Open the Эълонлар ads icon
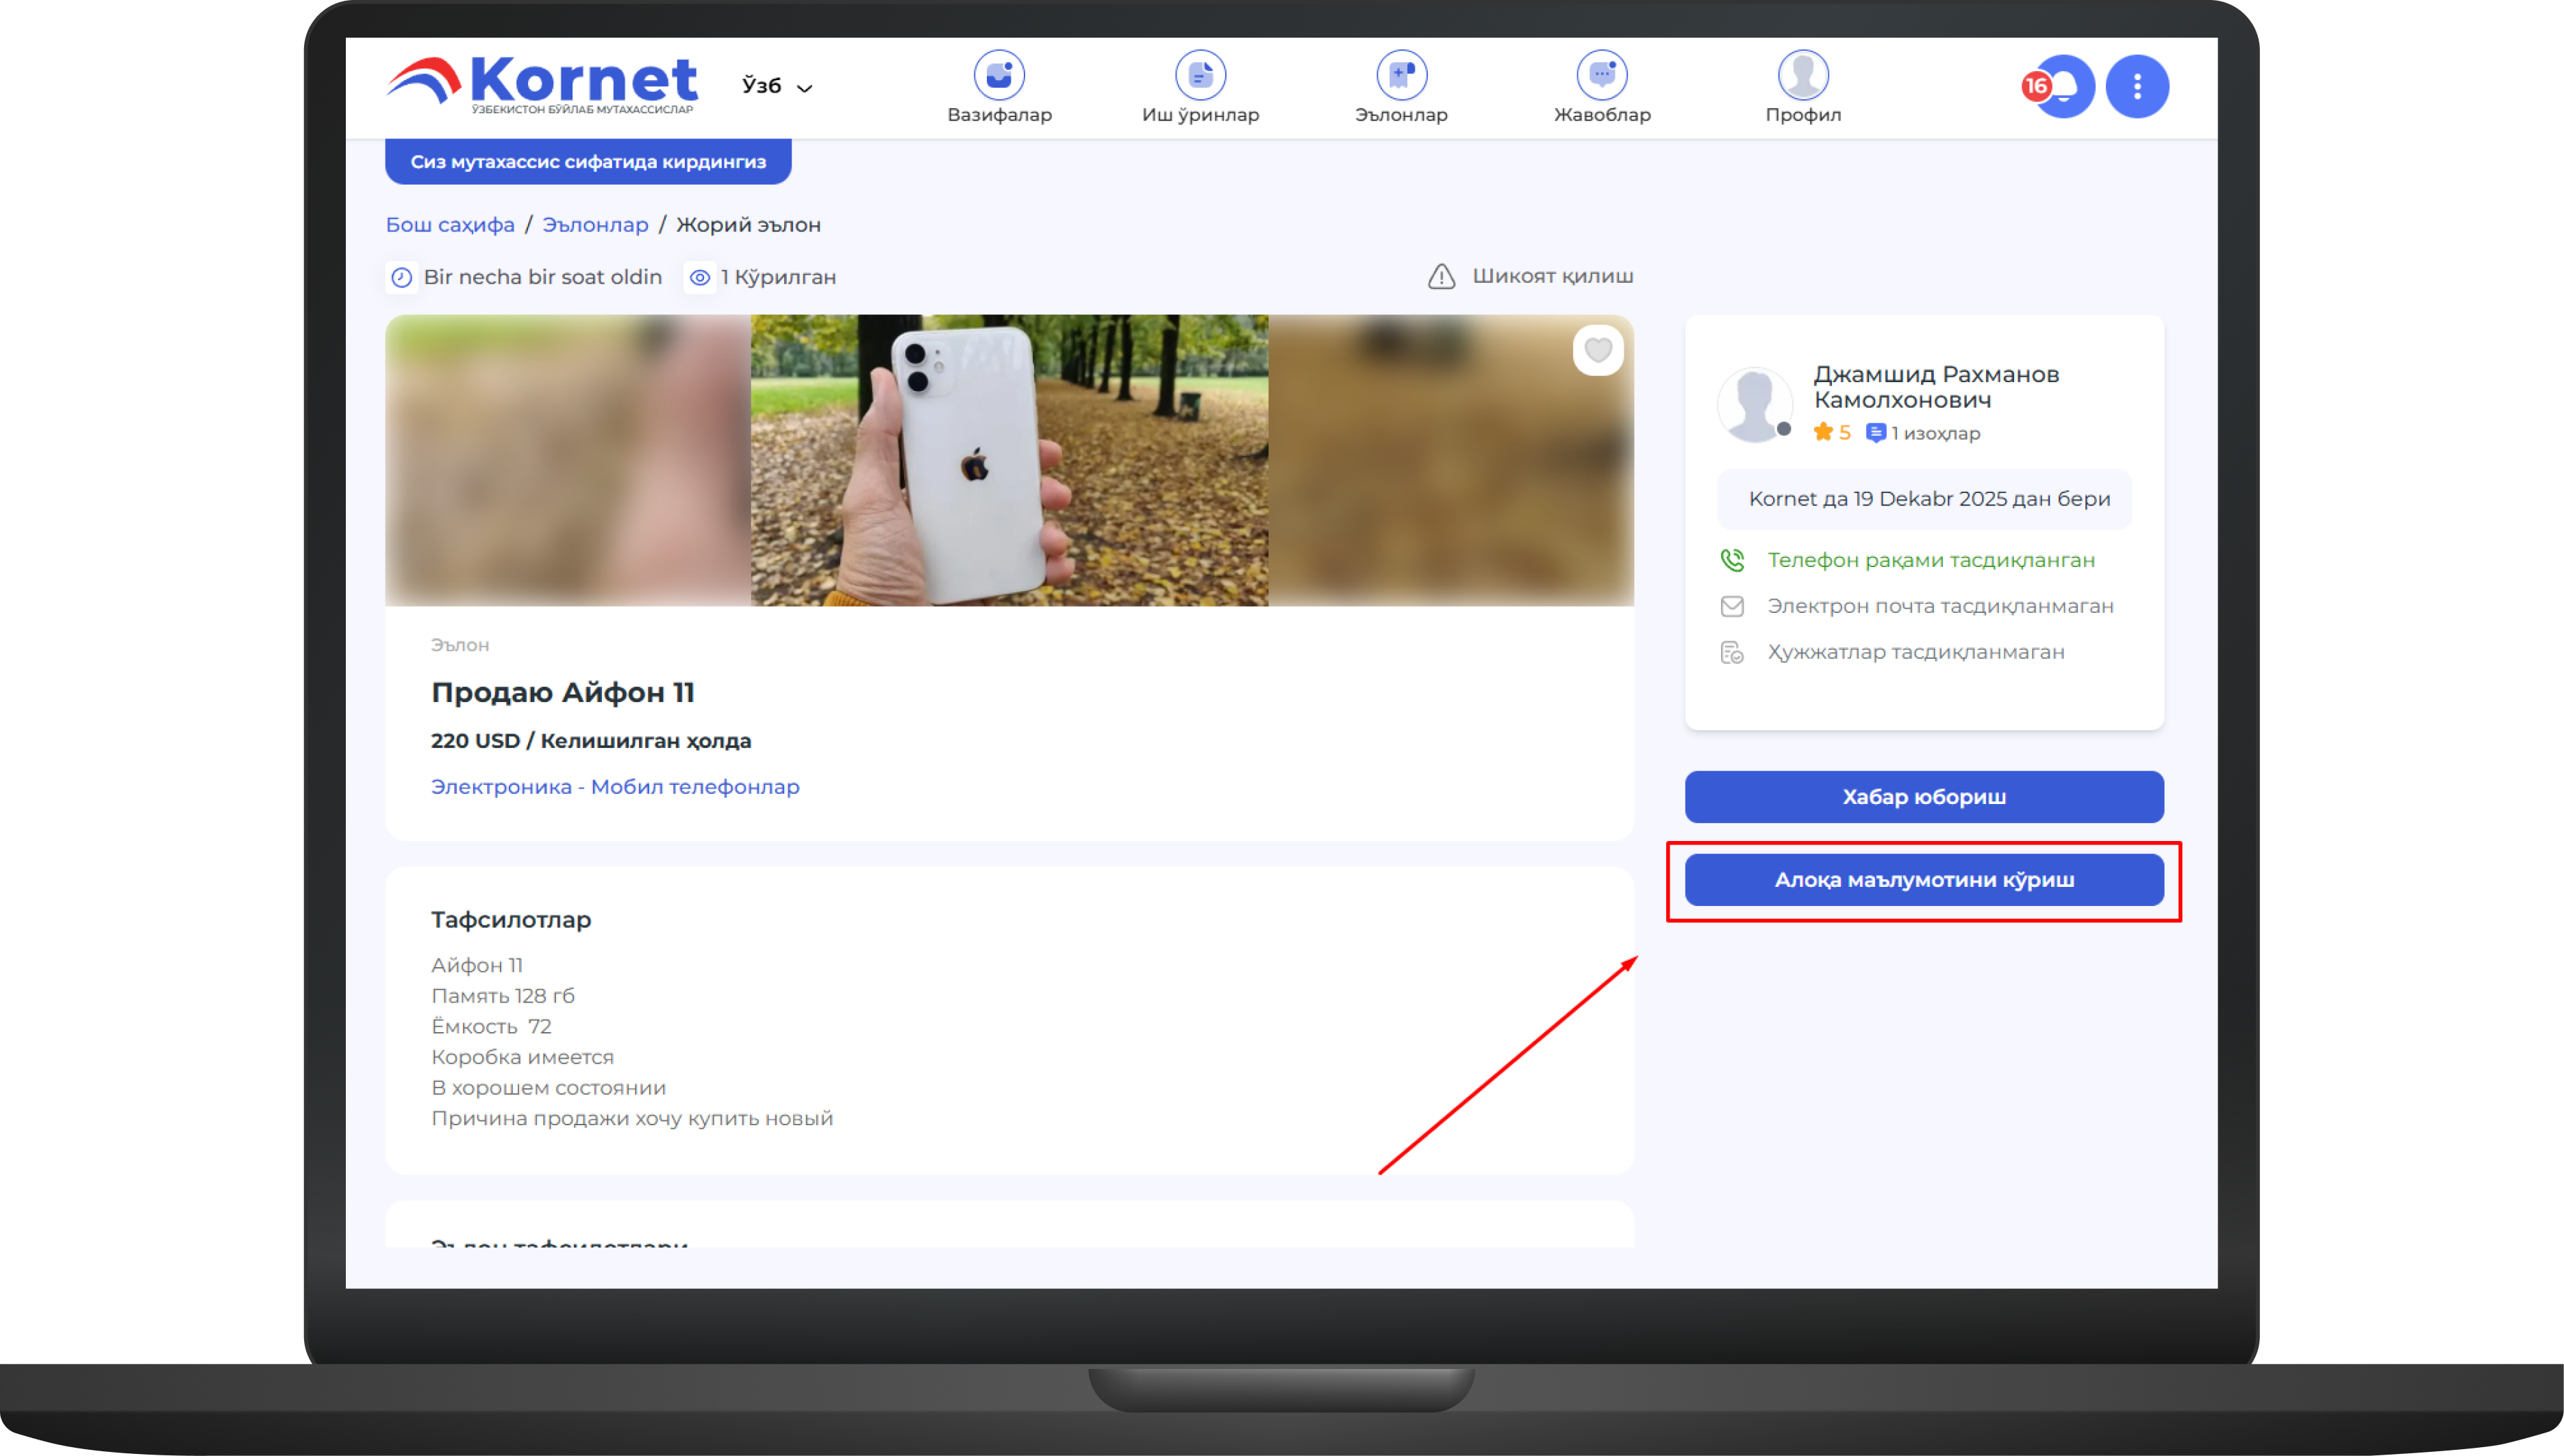 coord(1401,75)
